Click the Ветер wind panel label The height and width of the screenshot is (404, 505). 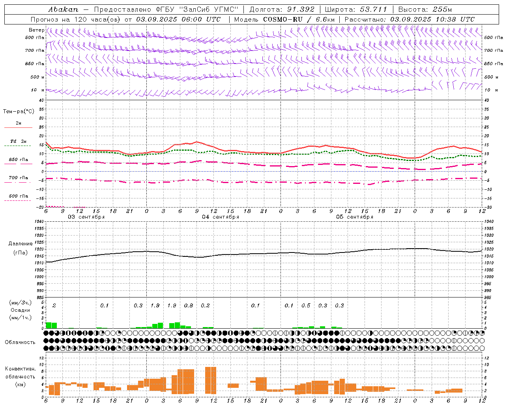pyautogui.click(x=36, y=30)
